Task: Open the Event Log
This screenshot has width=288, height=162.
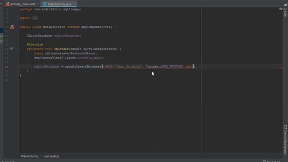Action: click(x=272, y=161)
